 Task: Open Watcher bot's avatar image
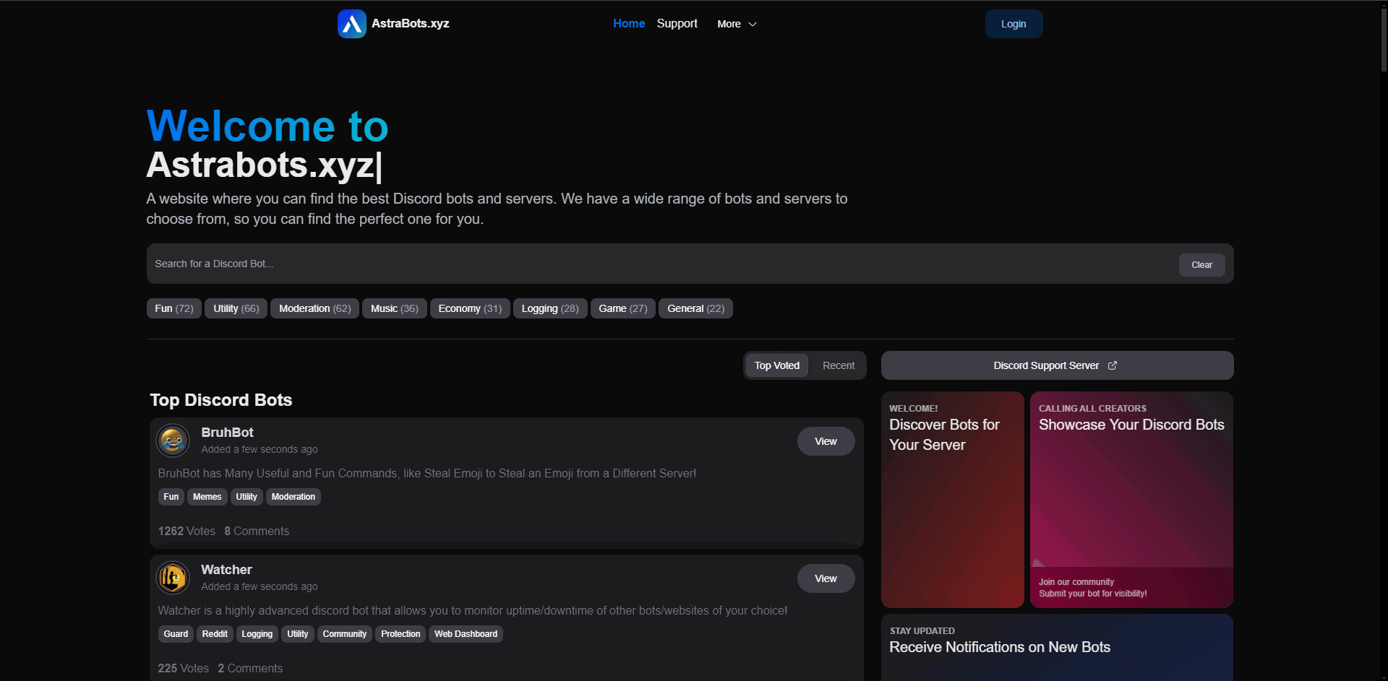click(x=173, y=577)
